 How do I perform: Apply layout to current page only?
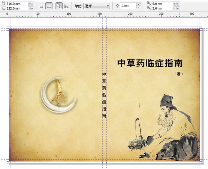(x=67, y=6)
